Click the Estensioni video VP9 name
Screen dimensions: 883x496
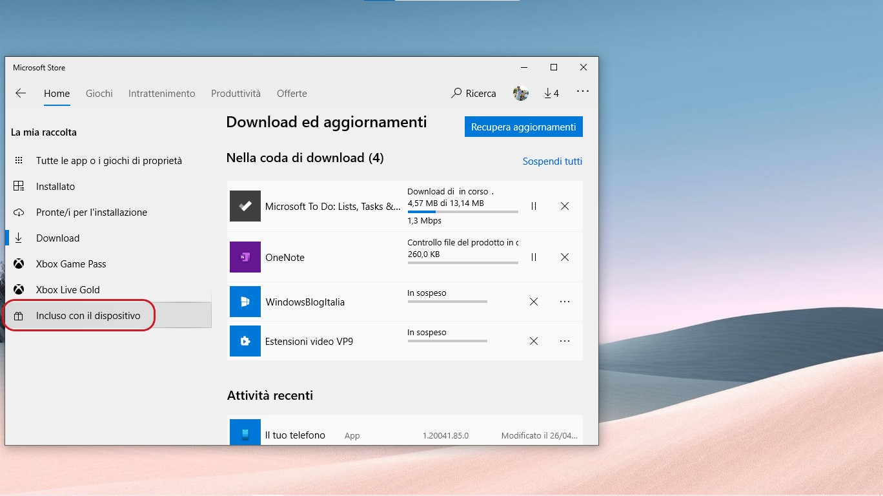click(309, 341)
